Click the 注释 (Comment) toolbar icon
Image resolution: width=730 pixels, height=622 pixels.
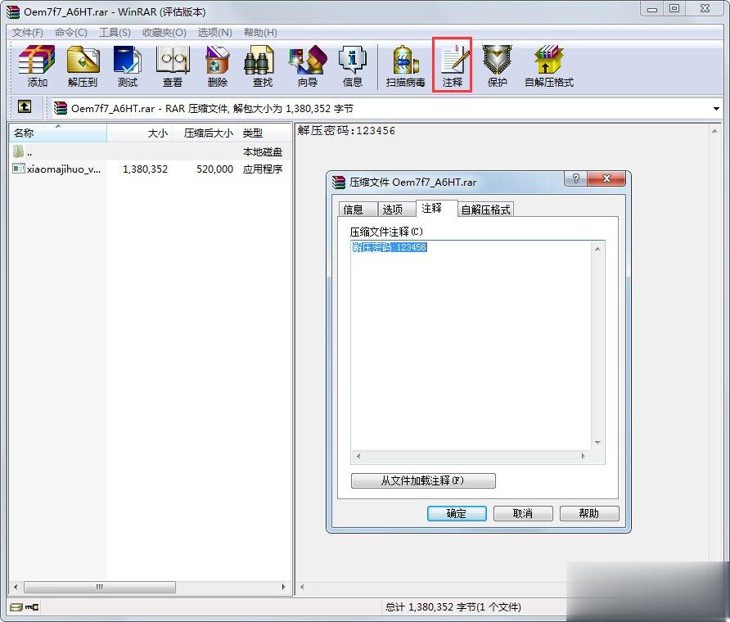click(452, 65)
